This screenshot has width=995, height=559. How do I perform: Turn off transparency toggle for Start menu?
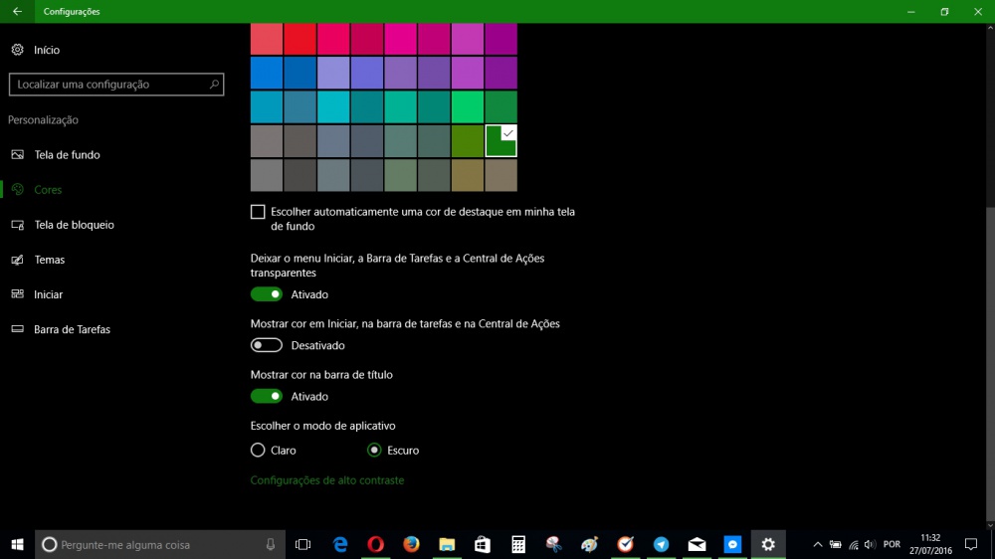267,294
